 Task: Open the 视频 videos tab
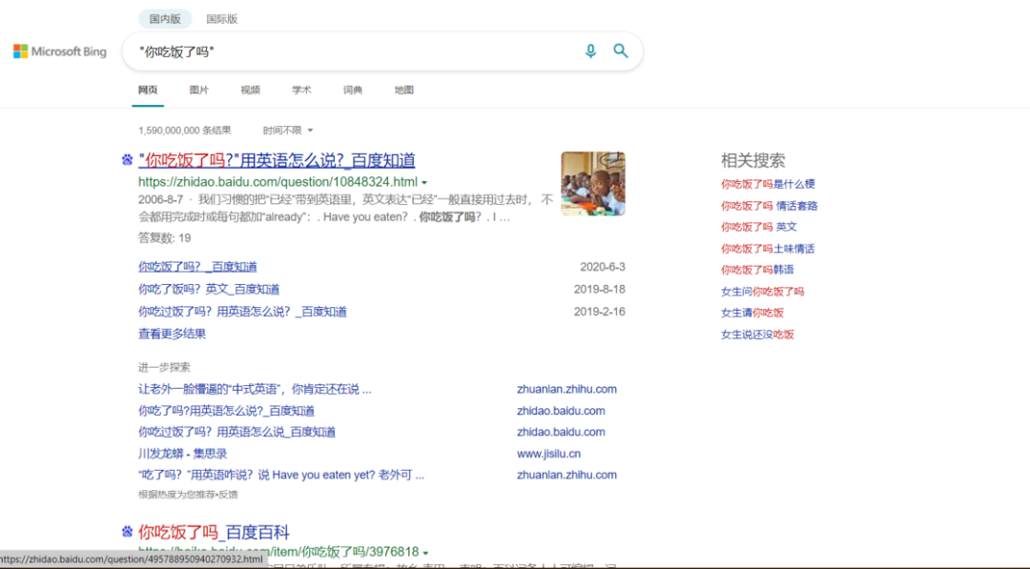point(250,90)
